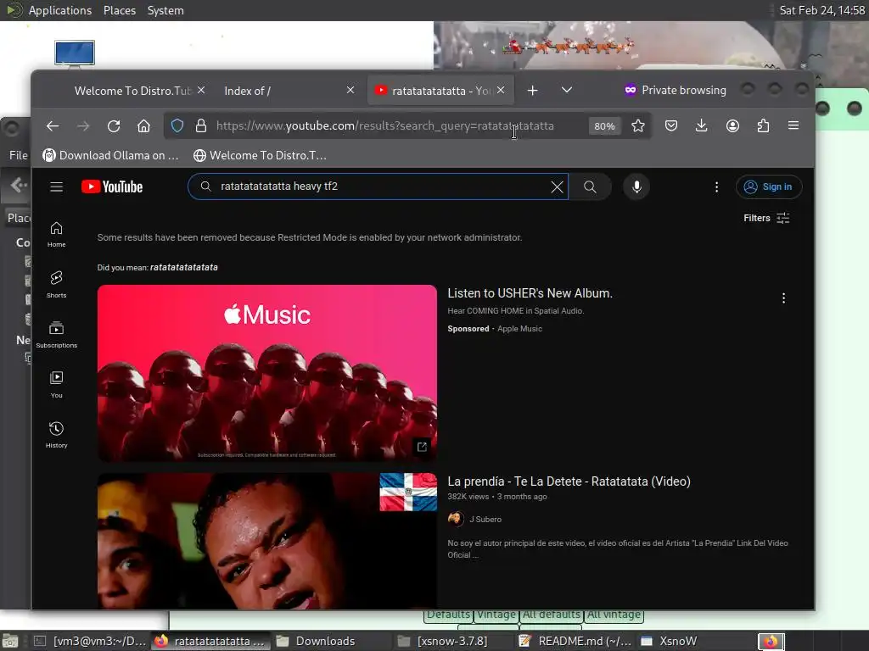The image size is (869, 651).
Task: Go to YouTube home via logo
Action: click(x=113, y=186)
